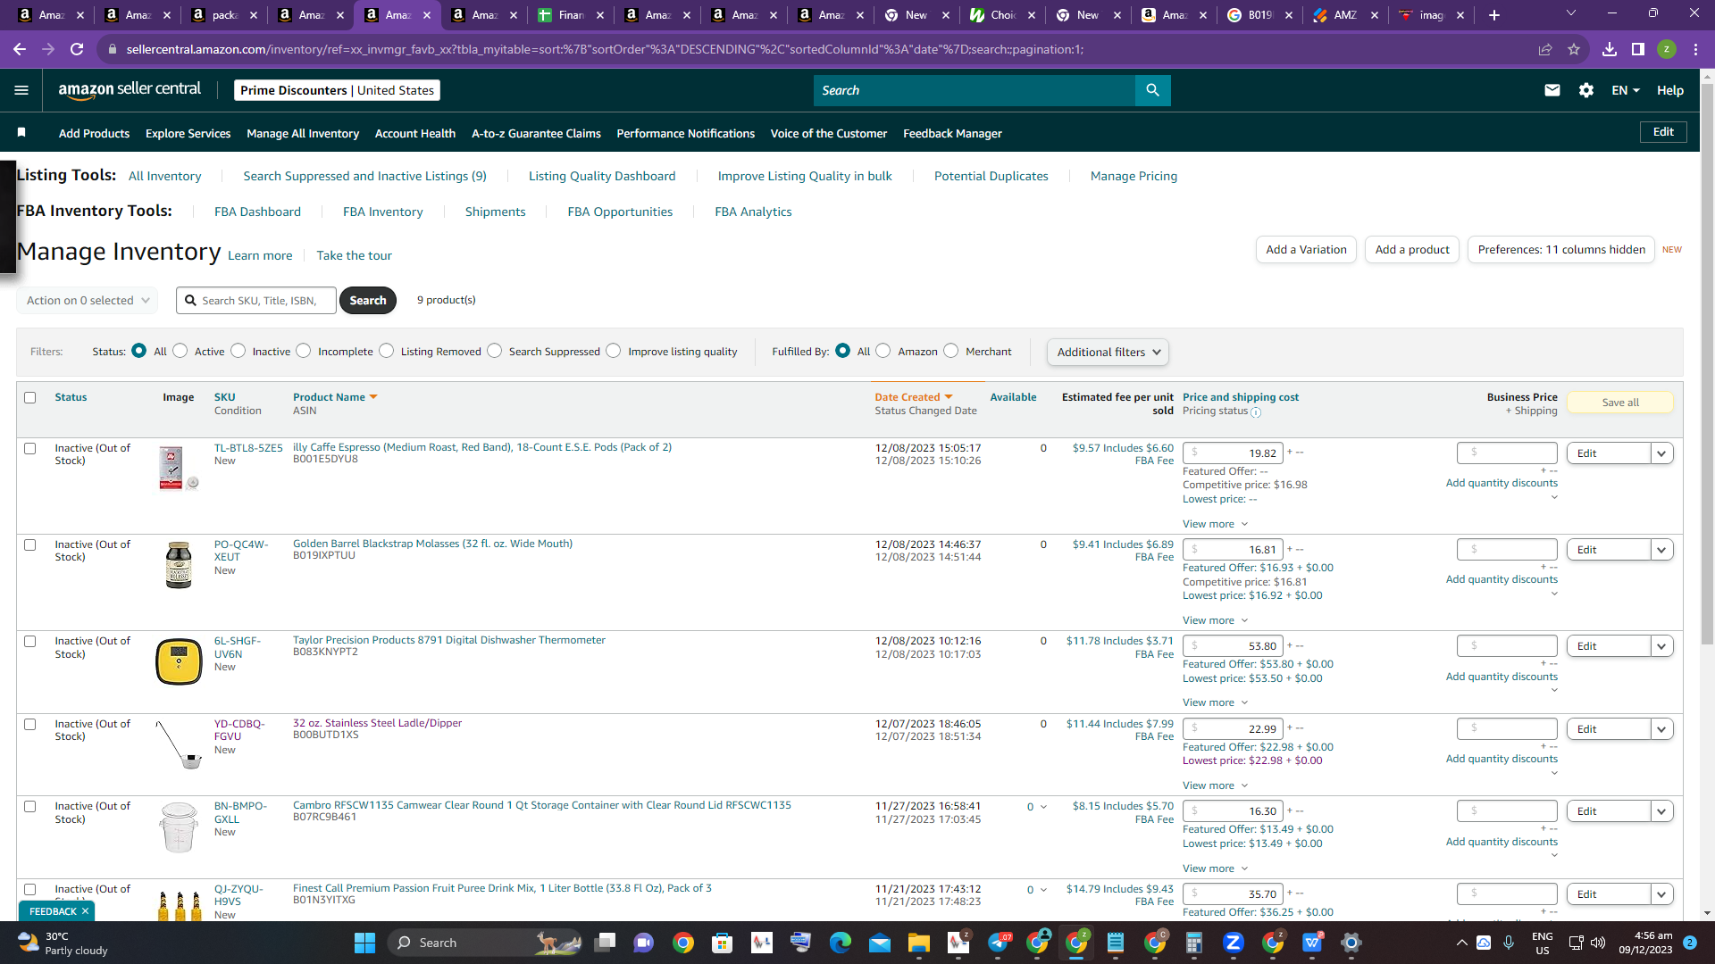This screenshot has width=1715, height=964.
Task: Open the 32 oz. Stainless Steel Ladle/Dipper listing
Action: [x=377, y=723]
